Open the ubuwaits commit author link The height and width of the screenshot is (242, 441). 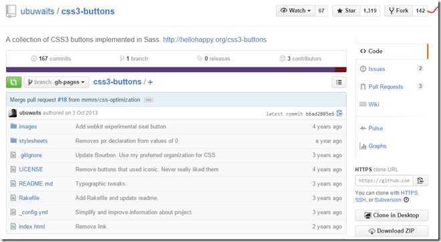30,113
